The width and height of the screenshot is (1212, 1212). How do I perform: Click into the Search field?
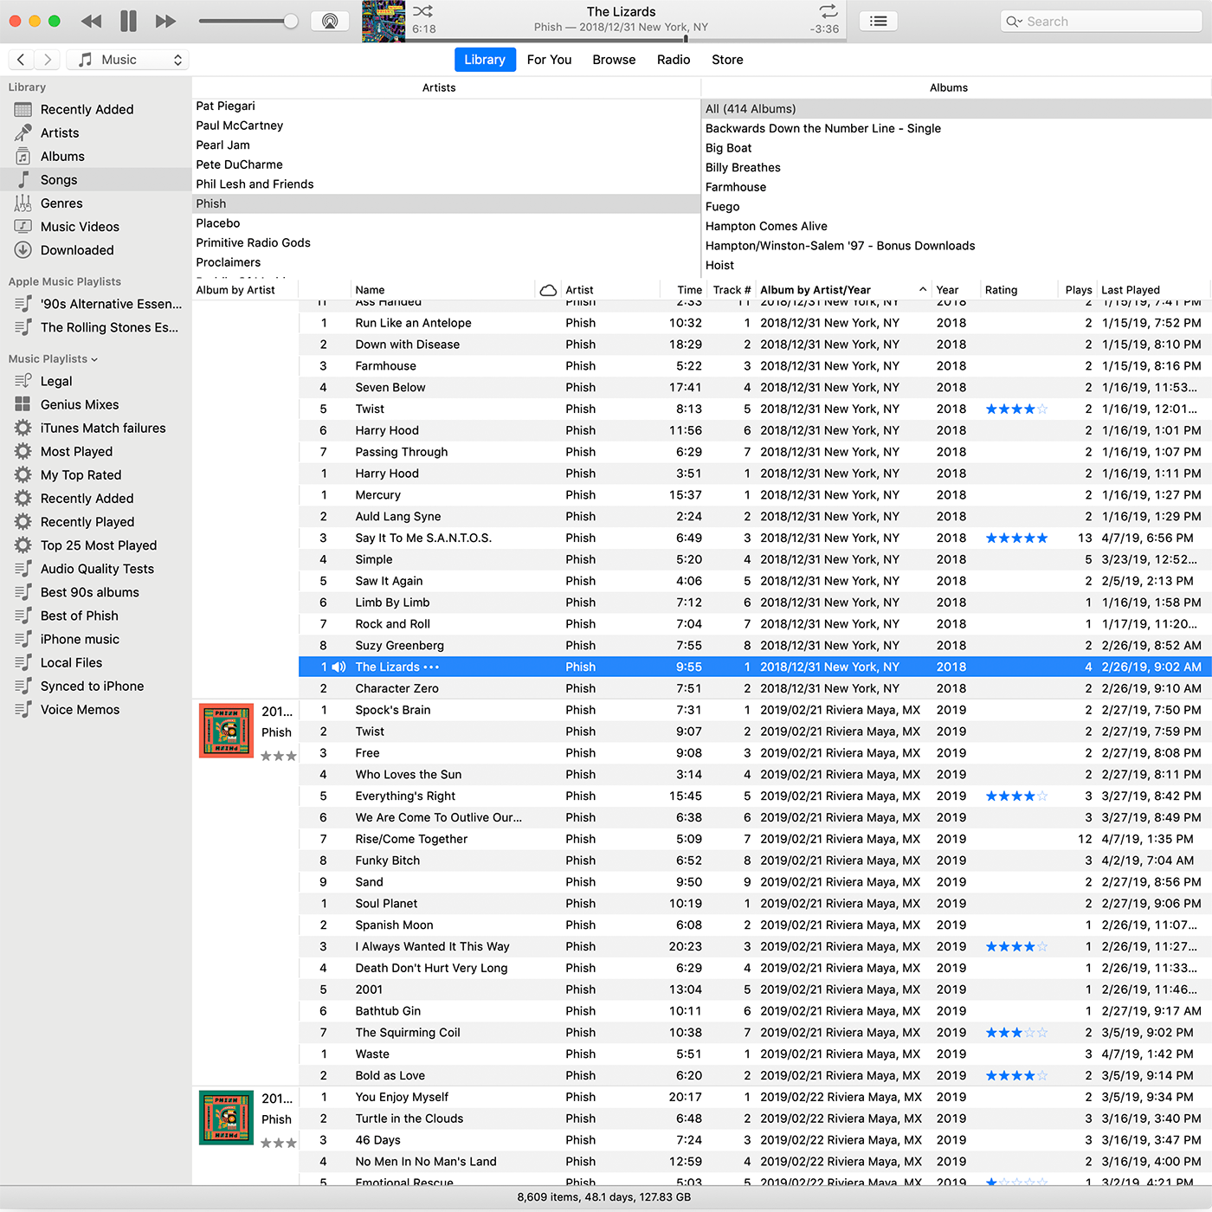coord(1102,22)
